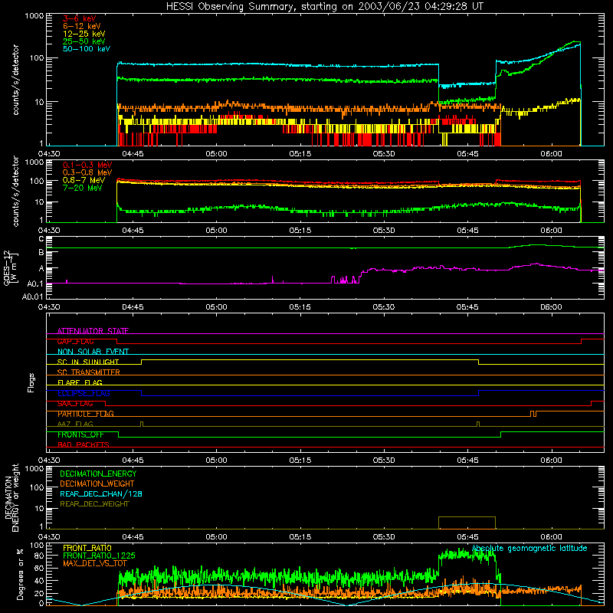The width and height of the screenshot is (613, 613).
Task: Select the REAR_DEC_CHAN/128 legend label
Action: click(101, 493)
